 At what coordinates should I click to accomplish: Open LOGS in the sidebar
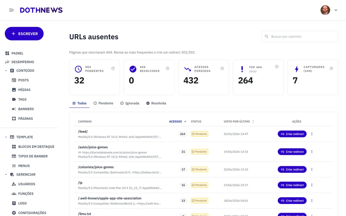[x=19, y=203]
